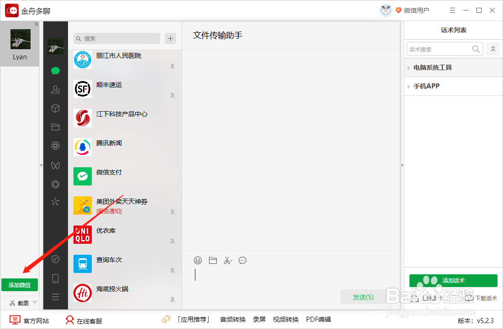Open the send file folder icon in chat toolbar
The image size is (503, 329).
(213, 260)
